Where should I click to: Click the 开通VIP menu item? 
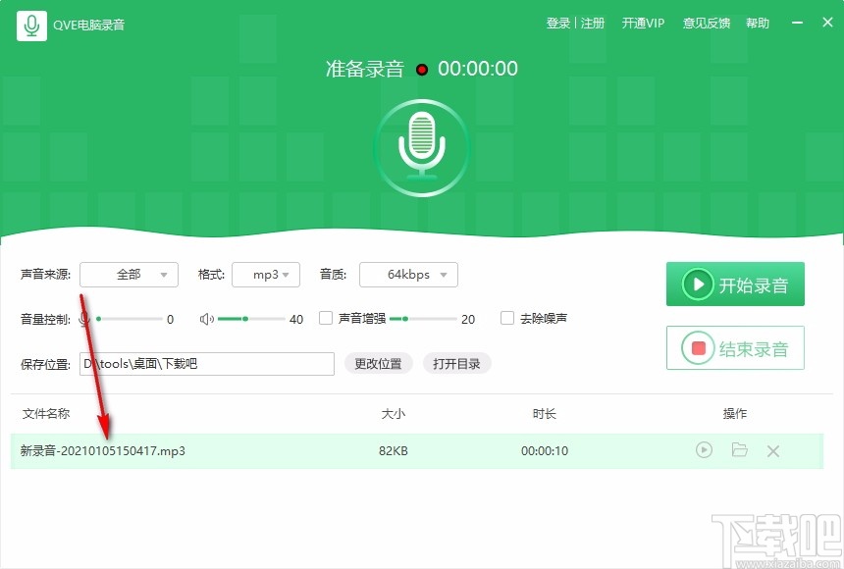[x=643, y=22]
